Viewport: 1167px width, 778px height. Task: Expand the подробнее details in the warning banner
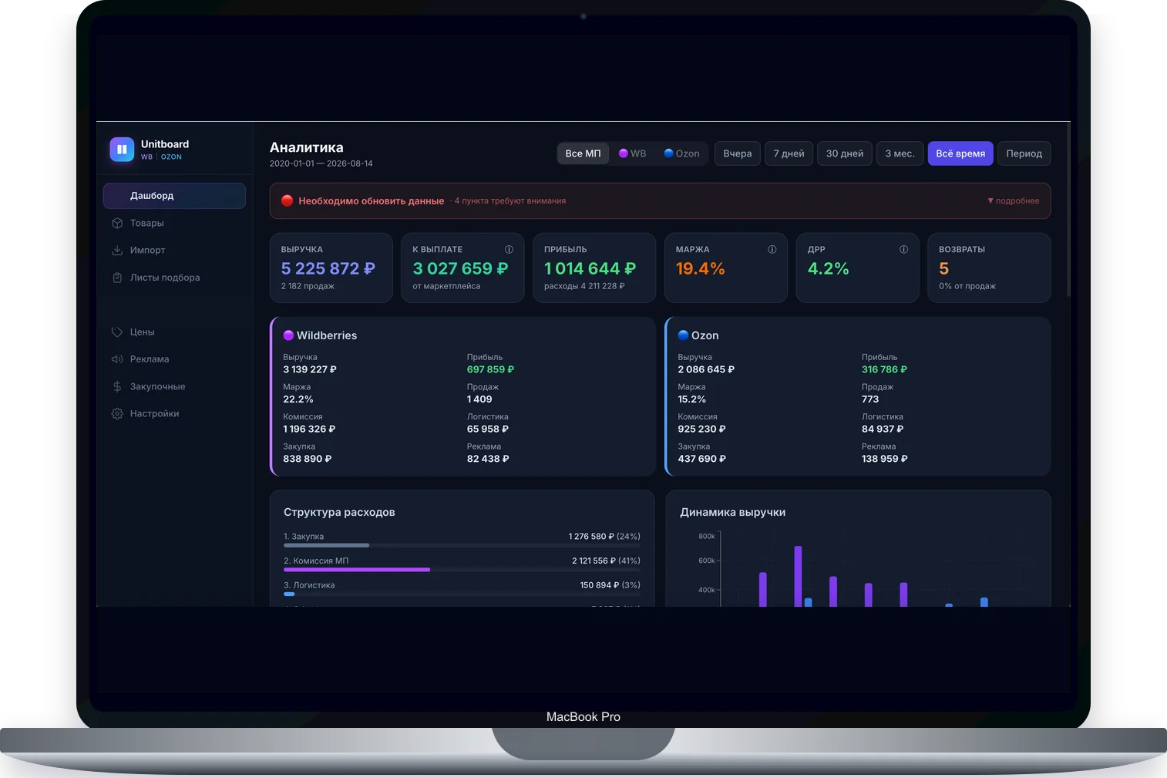(1014, 200)
